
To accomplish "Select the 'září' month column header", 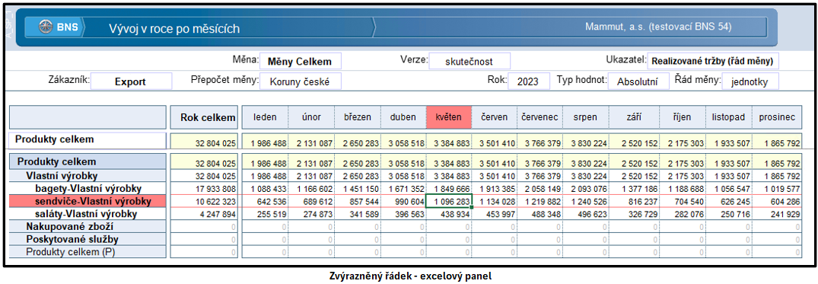I will click(x=635, y=117).
